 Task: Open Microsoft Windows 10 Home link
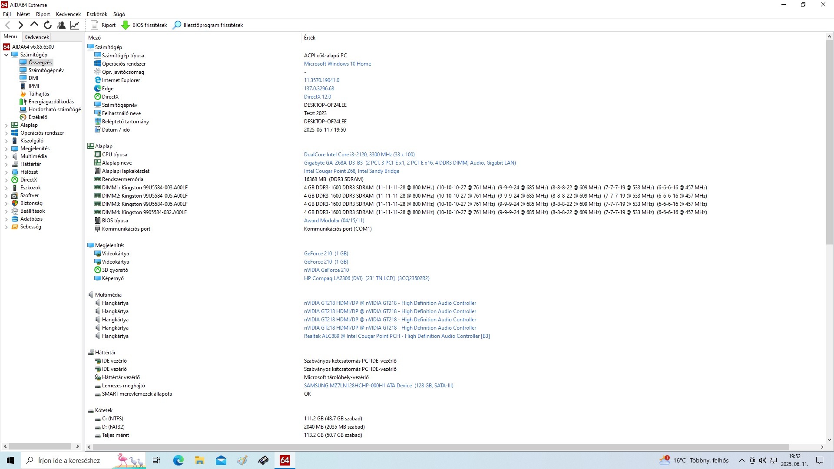338,64
